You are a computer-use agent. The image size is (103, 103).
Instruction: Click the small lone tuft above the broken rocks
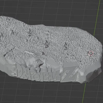tap(43, 53)
